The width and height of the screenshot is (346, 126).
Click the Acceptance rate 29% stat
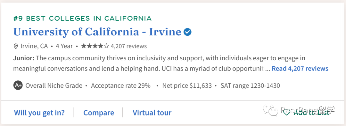click(x=121, y=85)
